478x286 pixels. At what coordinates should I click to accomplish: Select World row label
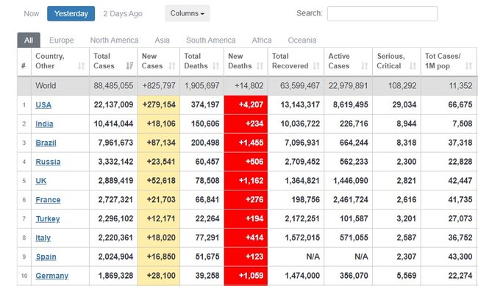pyautogui.click(x=46, y=86)
